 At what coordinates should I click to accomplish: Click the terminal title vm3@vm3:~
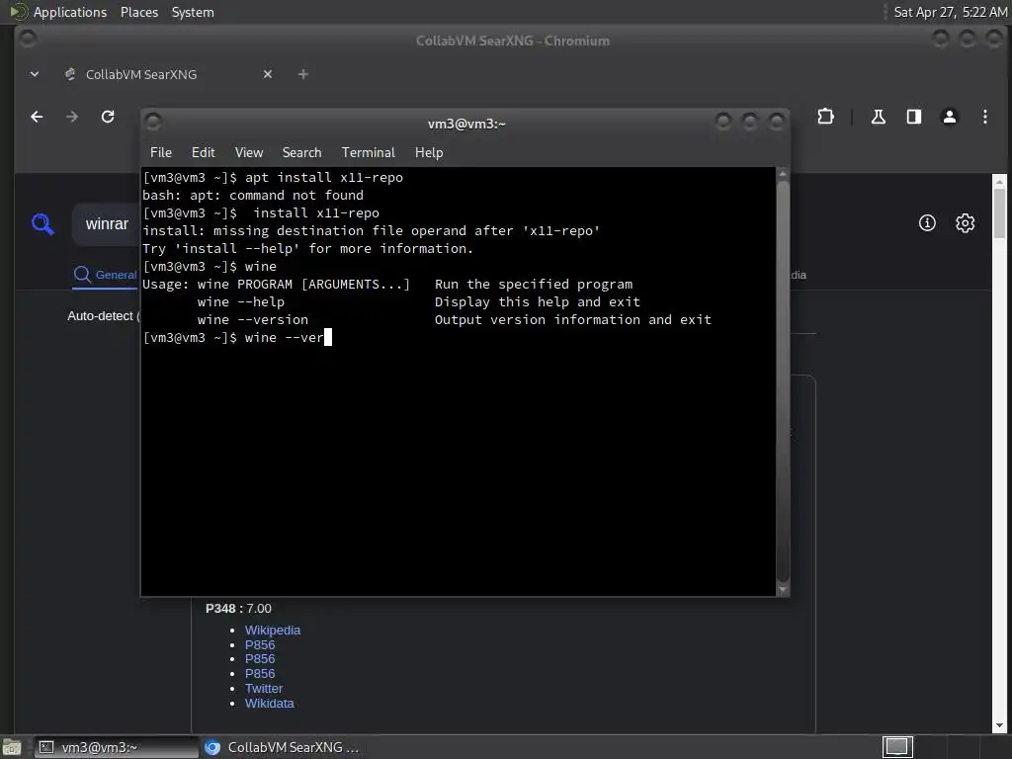pyautogui.click(x=466, y=124)
